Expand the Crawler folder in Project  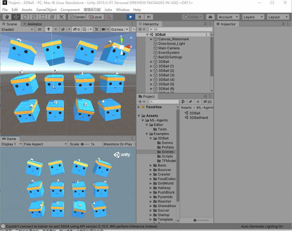pos(151,174)
